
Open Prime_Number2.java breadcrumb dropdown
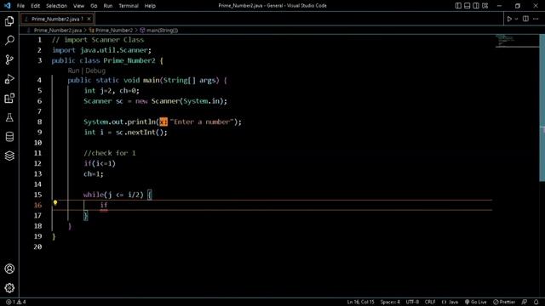58,31
